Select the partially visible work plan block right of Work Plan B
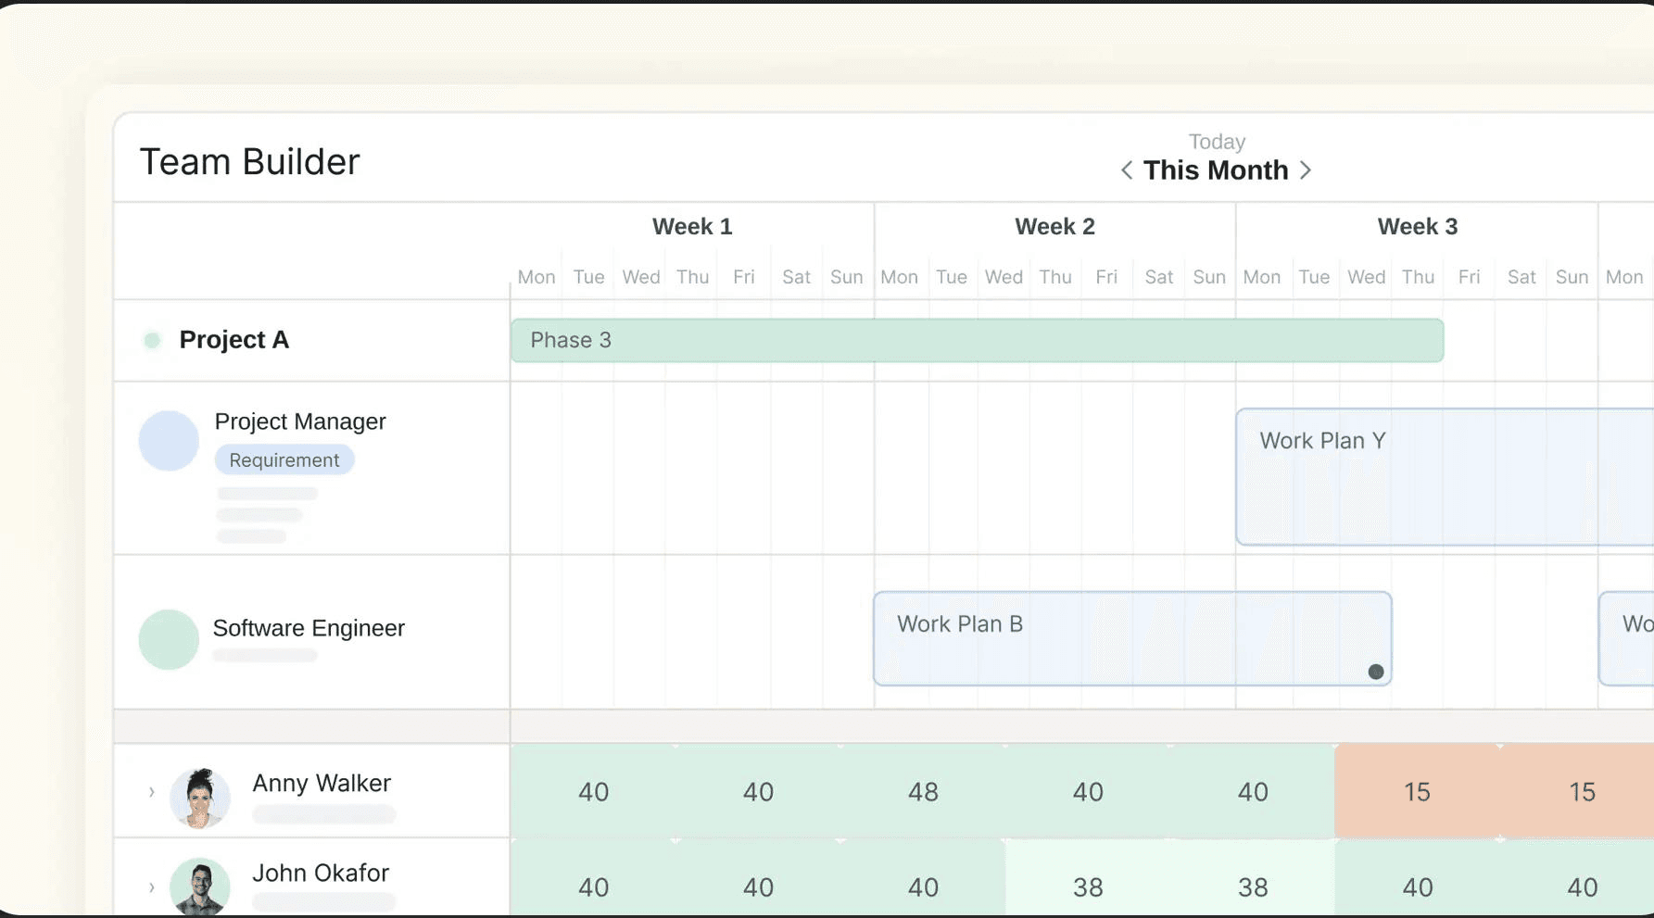Viewport: 1654px width, 918px height. point(1626,638)
